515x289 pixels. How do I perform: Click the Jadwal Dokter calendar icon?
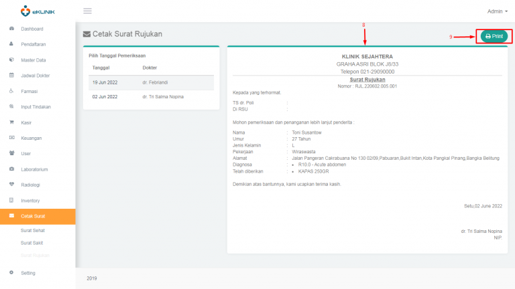coord(11,76)
